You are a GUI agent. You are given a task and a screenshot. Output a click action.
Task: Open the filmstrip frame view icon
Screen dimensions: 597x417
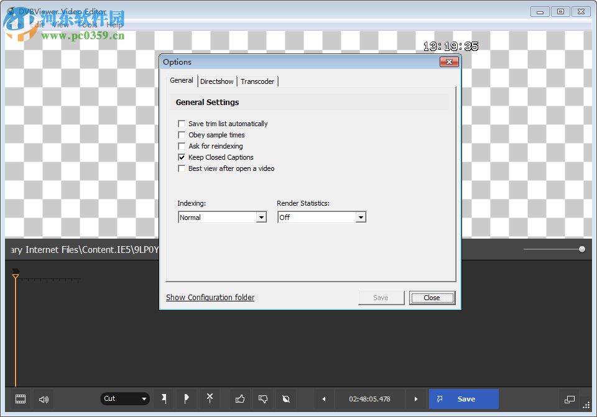(x=21, y=399)
